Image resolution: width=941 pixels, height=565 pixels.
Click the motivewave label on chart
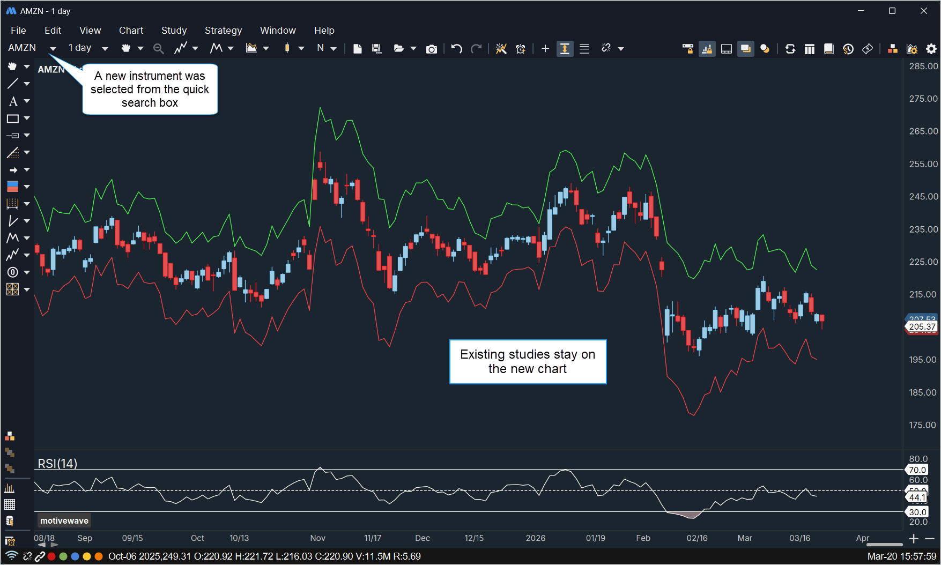coord(64,521)
